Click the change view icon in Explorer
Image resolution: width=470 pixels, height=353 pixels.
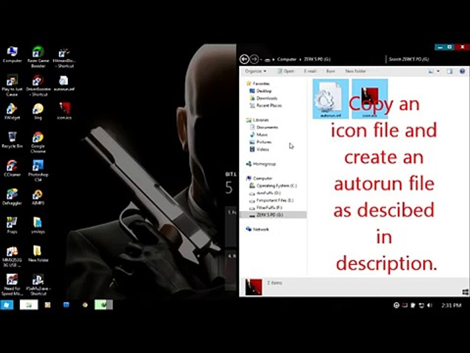pyautogui.click(x=431, y=71)
